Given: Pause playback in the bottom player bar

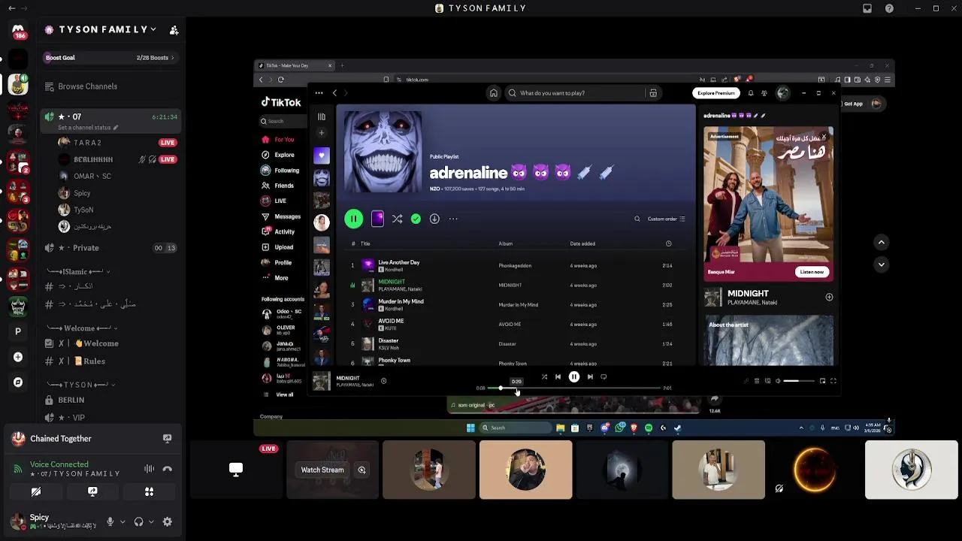Looking at the screenshot, I should click(x=573, y=376).
